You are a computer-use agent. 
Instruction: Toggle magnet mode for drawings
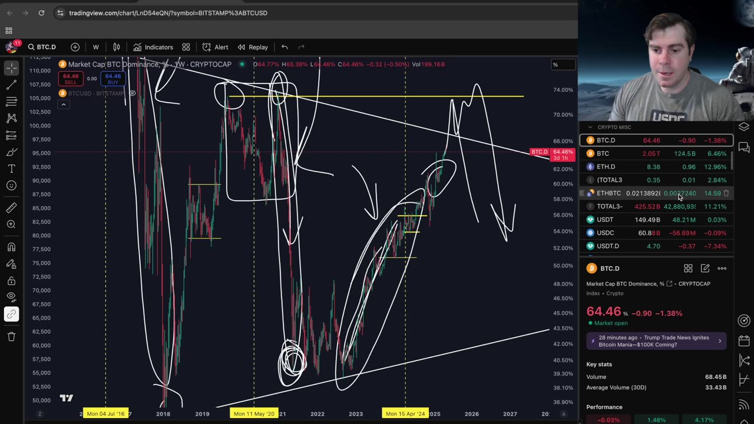11,247
